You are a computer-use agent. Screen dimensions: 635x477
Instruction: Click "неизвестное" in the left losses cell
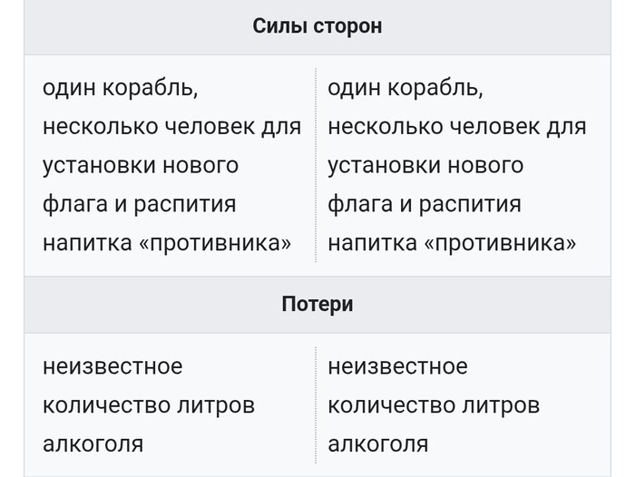click(112, 366)
